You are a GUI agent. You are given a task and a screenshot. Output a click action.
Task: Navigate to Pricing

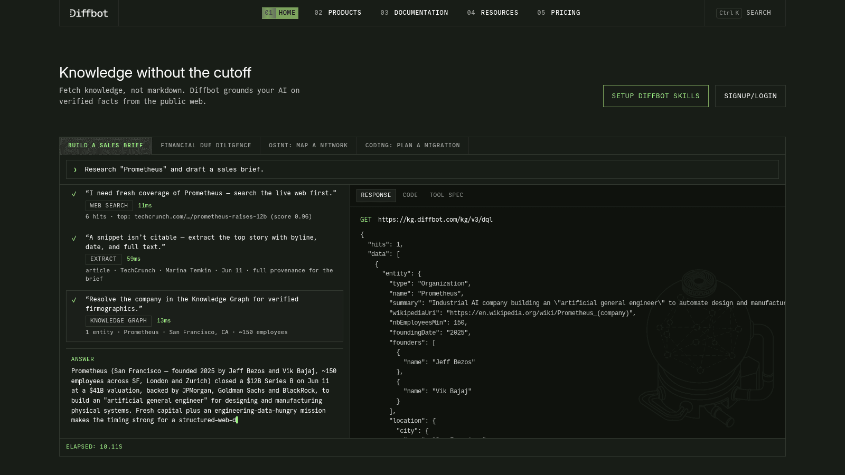[x=559, y=13]
